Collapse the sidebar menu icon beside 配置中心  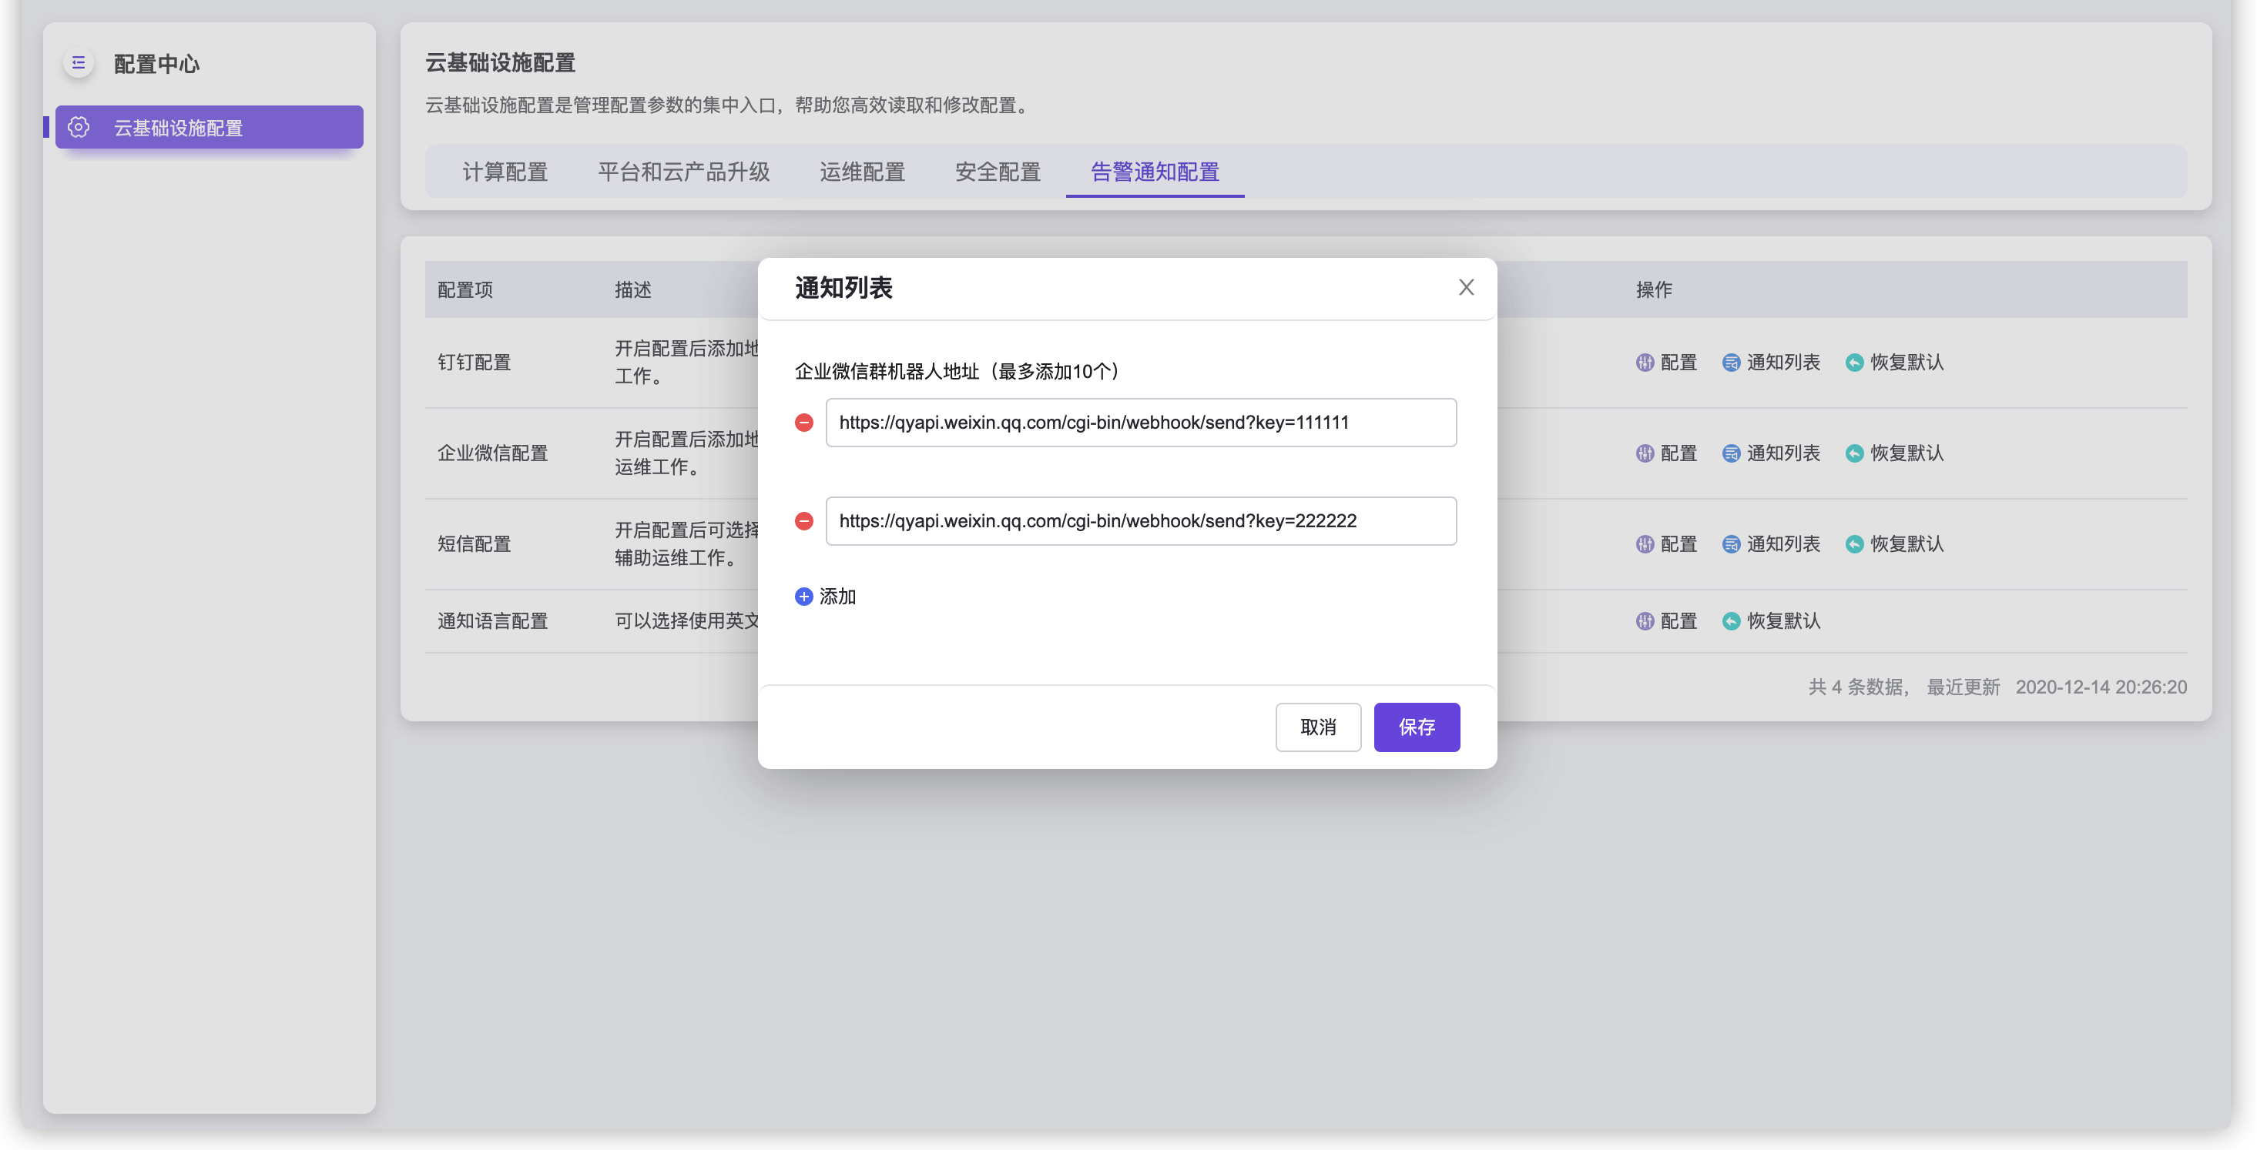(x=79, y=63)
